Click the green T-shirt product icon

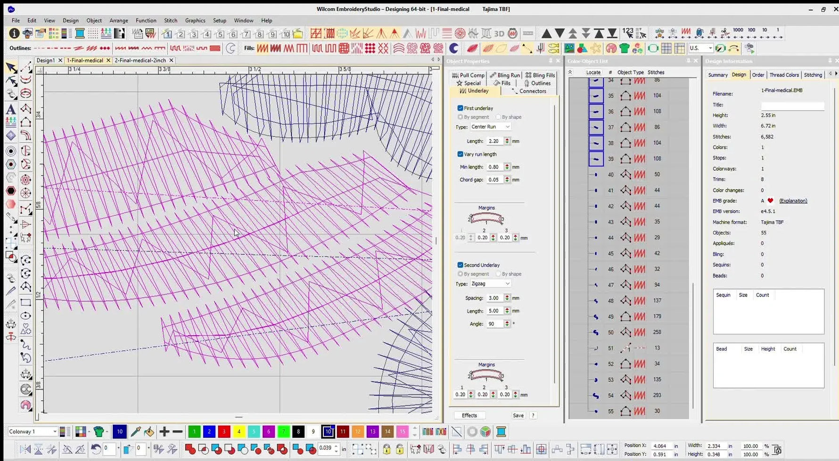(x=625, y=48)
